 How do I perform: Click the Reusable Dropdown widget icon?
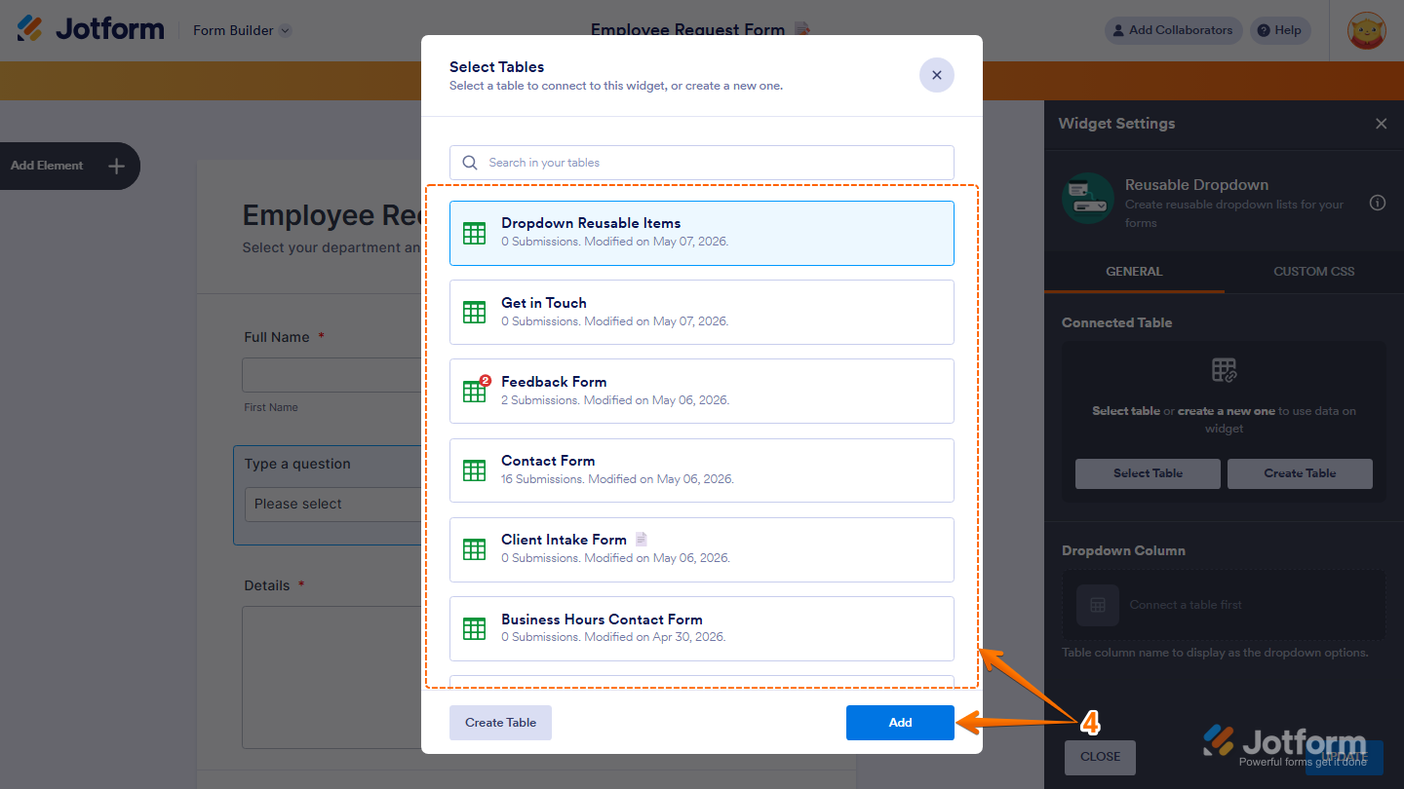tap(1088, 199)
